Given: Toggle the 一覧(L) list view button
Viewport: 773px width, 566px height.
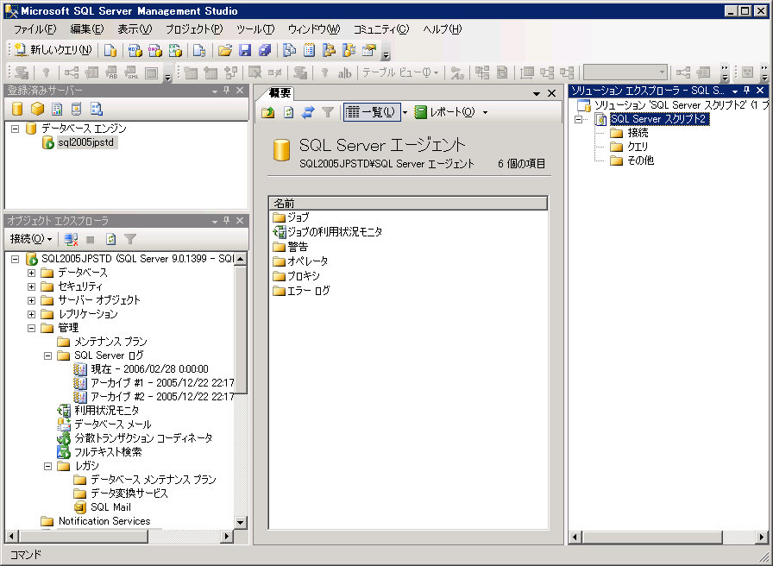Looking at the screenshot, I should click(x=372, y=112).
